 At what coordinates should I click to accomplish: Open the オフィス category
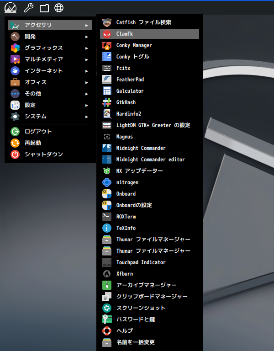click(50, 82)
